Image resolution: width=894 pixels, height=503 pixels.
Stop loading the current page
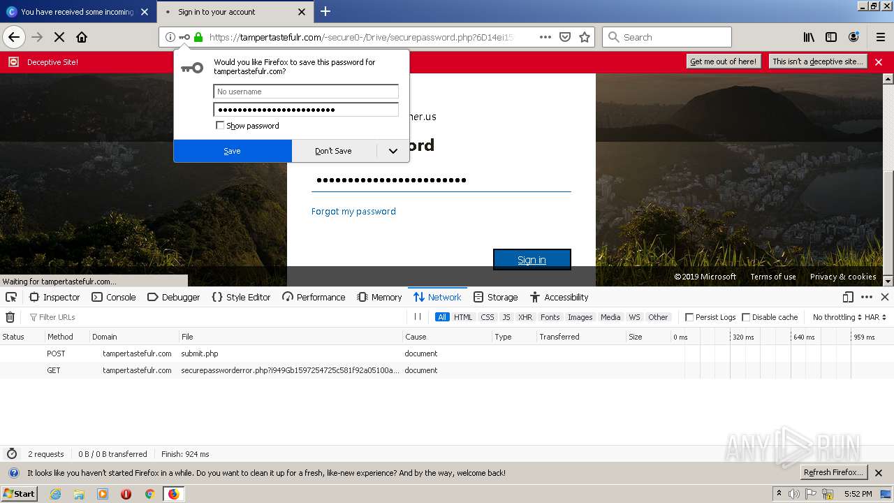(x=59, y=37)
